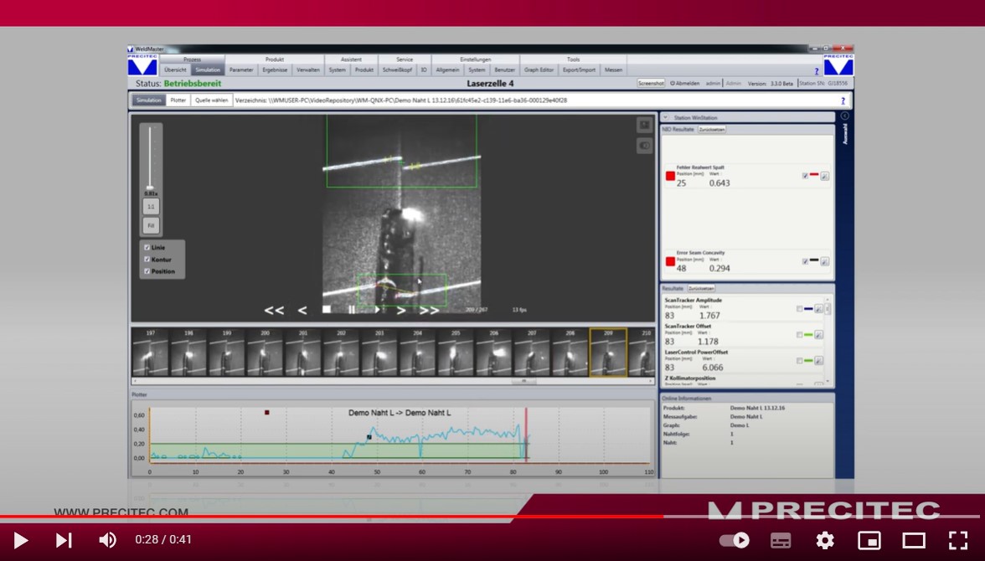The width and height of the screenshot is (985, 561).
Task: Enter fullscreen video mode
Action: coord(958,540)
